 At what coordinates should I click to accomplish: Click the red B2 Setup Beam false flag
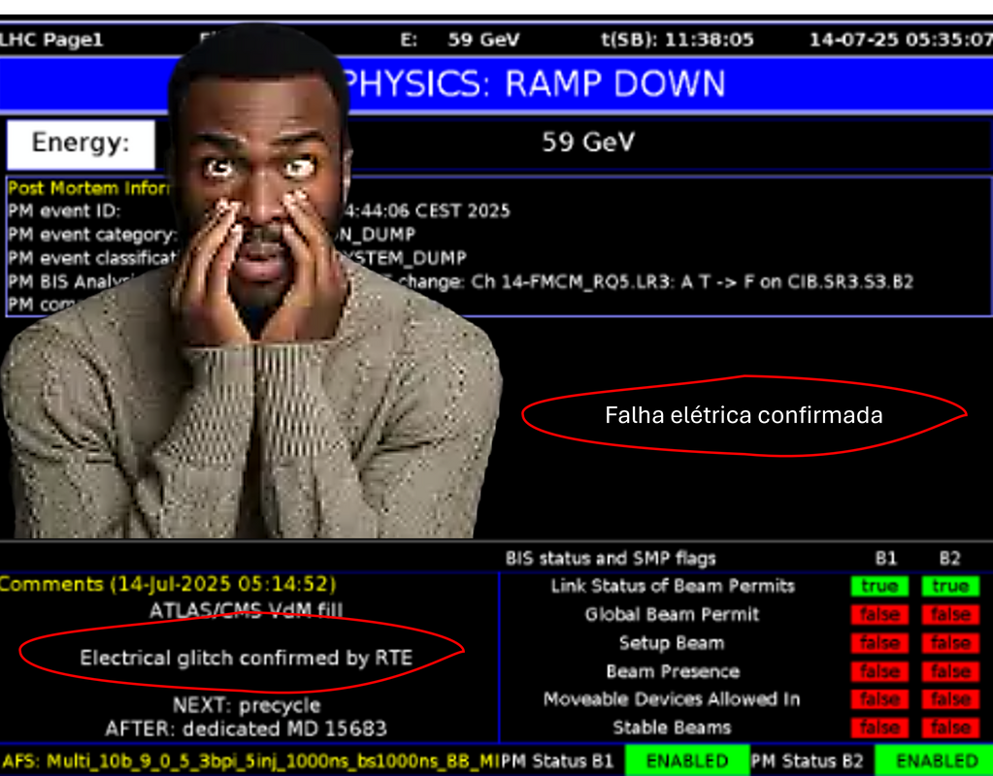950,643
